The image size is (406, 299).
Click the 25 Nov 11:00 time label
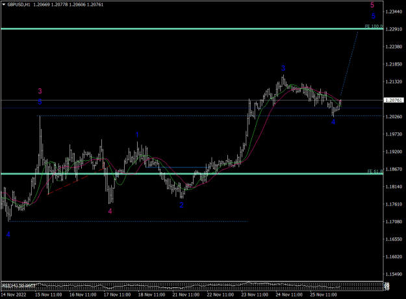click(324, 294)
